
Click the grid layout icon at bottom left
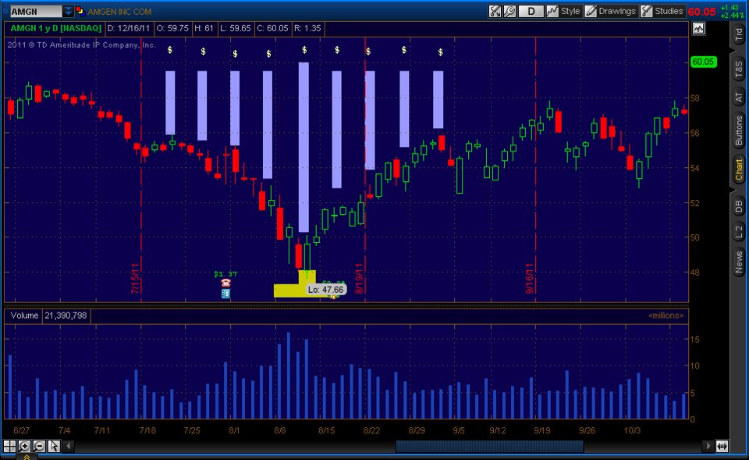(9, 446)
